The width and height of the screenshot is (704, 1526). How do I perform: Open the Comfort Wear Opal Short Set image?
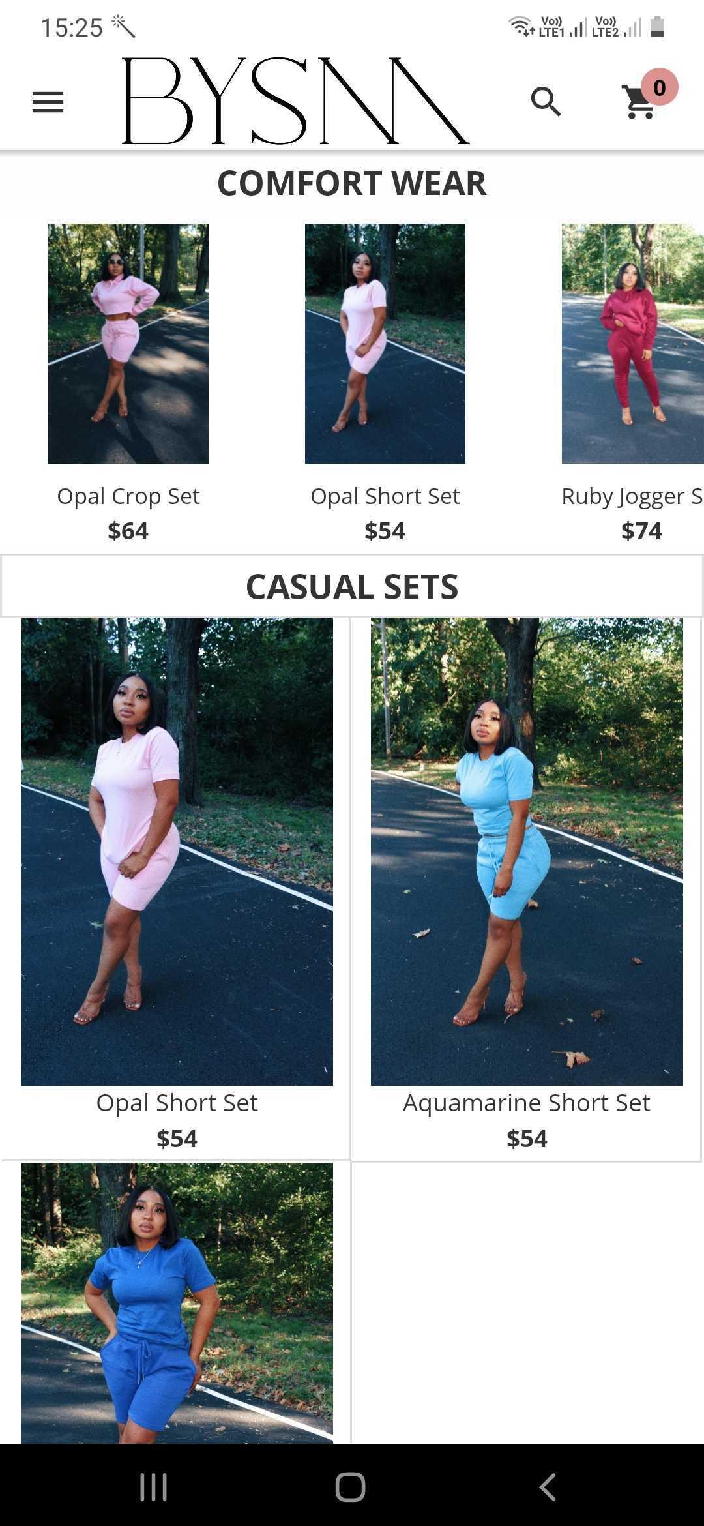[x=385, y=344]
